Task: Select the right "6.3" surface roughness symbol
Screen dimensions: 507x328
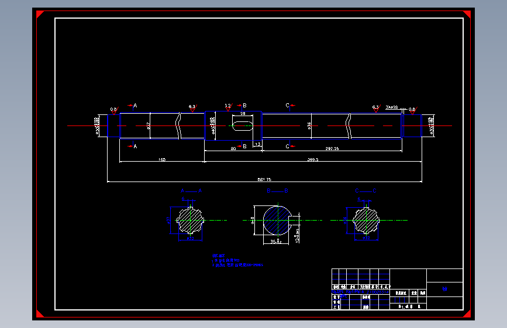Action: [x=376, y=109]
